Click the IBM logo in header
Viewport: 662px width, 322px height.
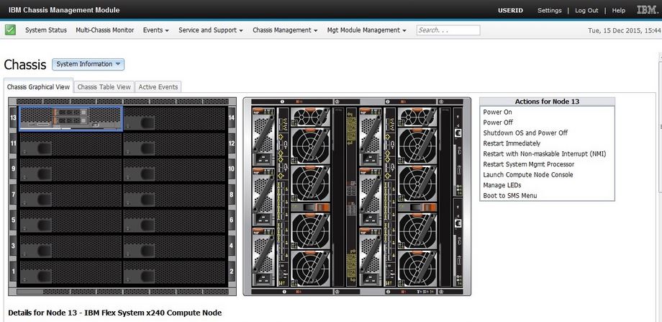click(x=646, y=10)
